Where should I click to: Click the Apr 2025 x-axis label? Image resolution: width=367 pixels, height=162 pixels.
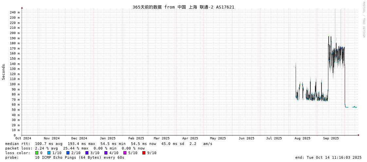click(190, 138)
